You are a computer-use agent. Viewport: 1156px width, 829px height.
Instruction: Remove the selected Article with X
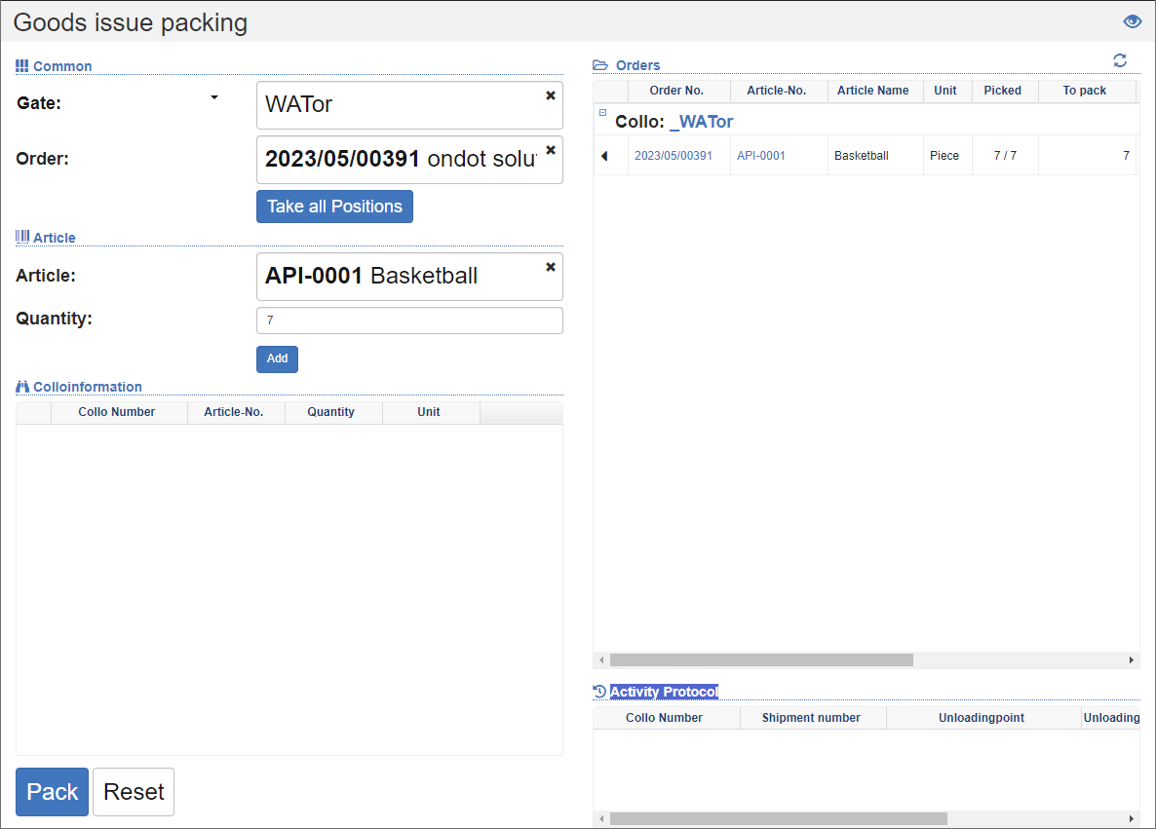coord(551,267)
